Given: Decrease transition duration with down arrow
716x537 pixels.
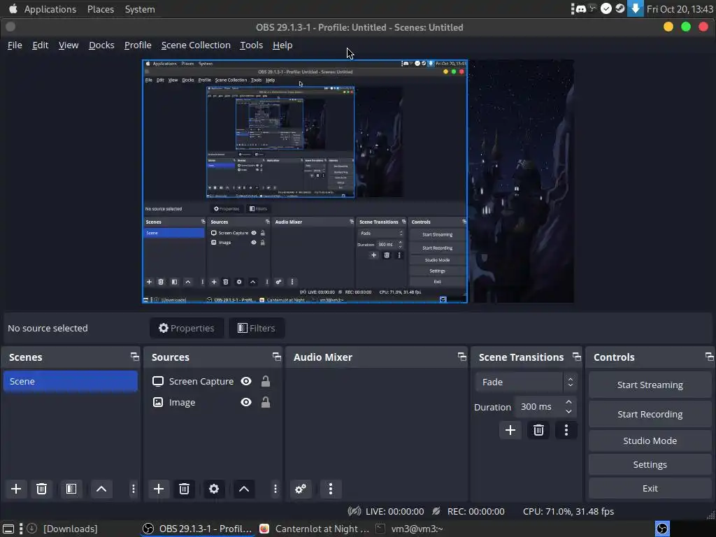Looking at the screenshot, I should coord(568,411).
